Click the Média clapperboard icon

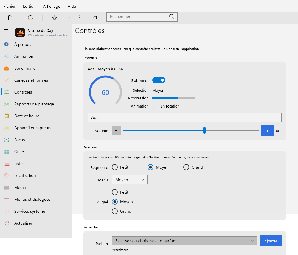click(7, 188)
